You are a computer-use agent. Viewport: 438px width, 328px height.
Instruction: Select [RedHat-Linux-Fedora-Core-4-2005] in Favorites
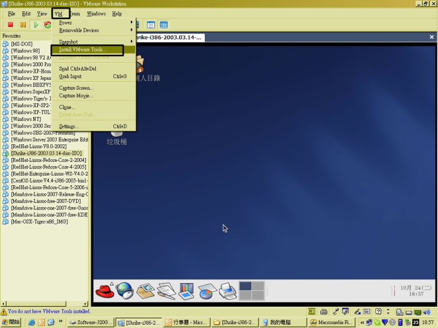(49, 167)
